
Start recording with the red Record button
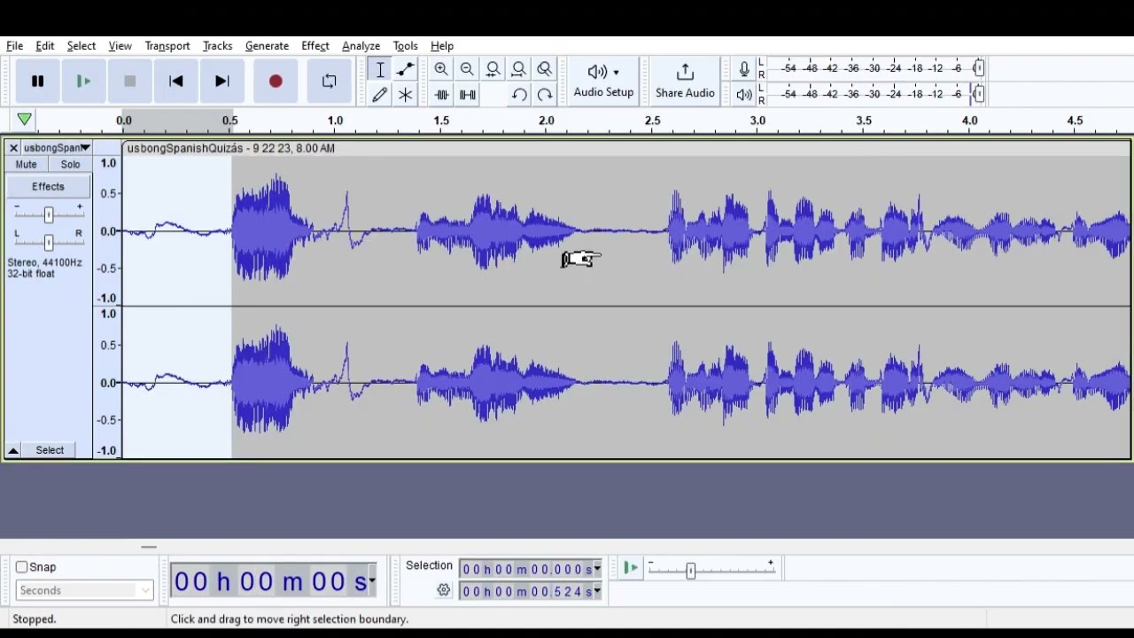[x=276, y=82]
